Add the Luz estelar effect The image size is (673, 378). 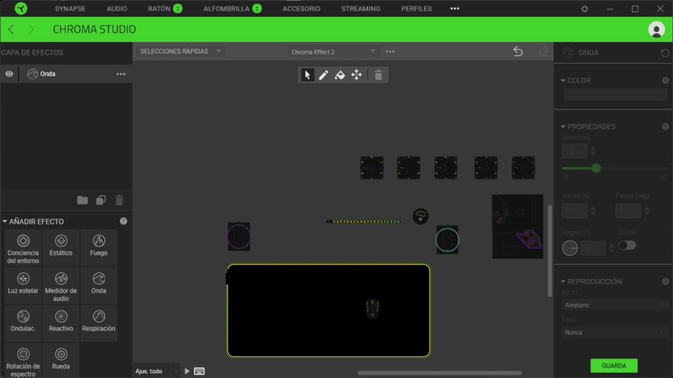(x=23, y=286)
